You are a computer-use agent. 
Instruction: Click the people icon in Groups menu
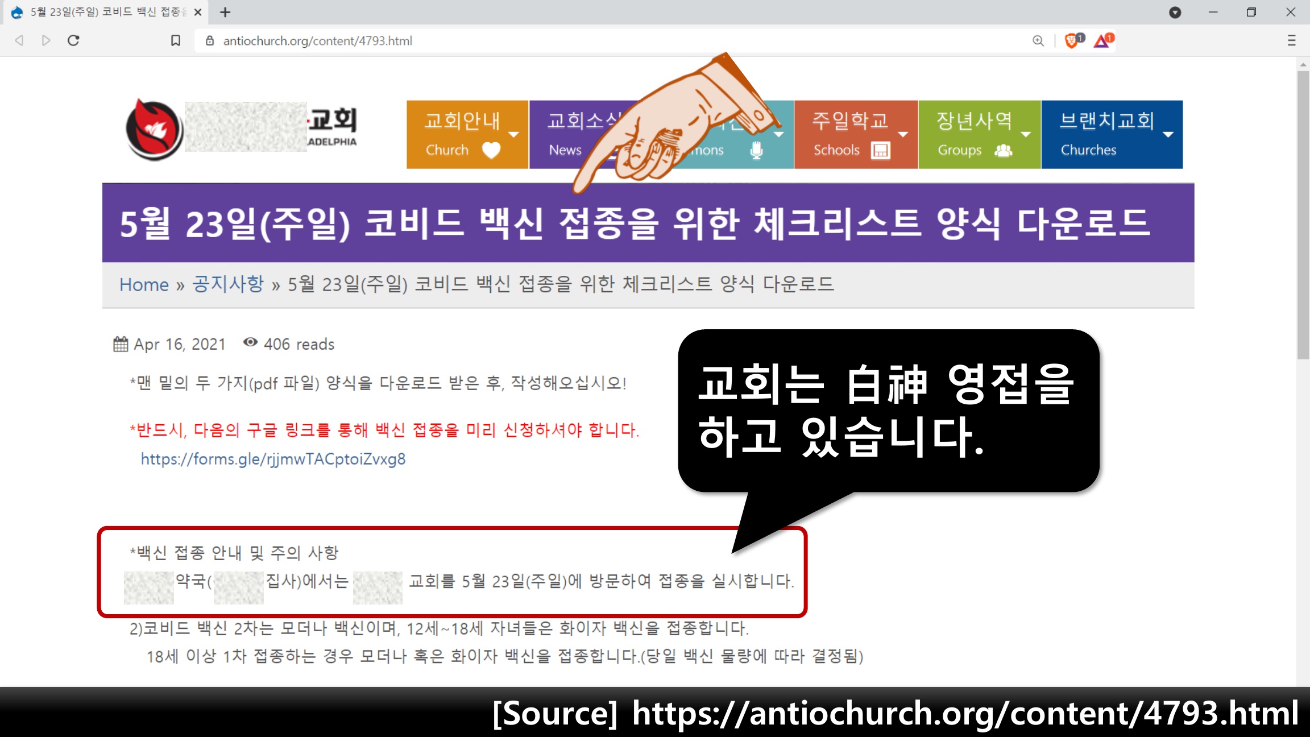(x=1004, y=150)
